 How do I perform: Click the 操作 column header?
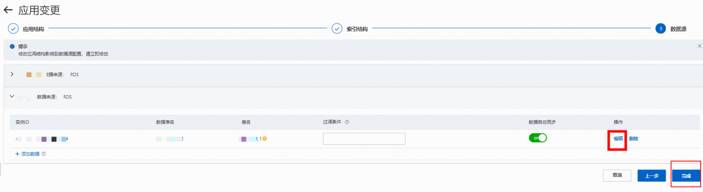pyautogui.click(x=618, y=122)
